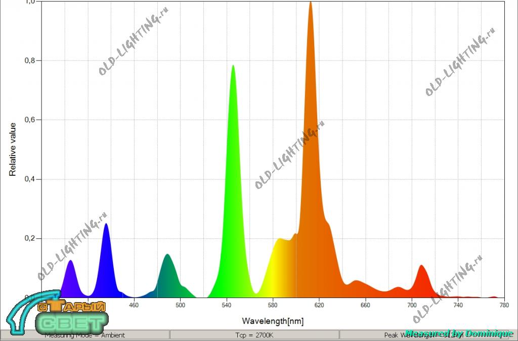
Task: Click the teal spectral peak near 488 nm
Action: [x=167, y=275]
